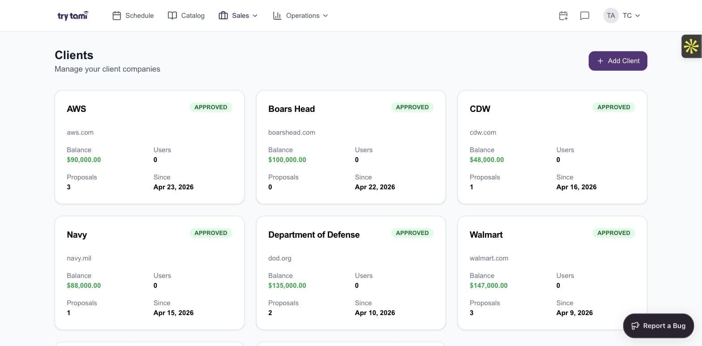Click the TC user initials label
Viewport: 702px width, 346px height.
(x=627, y=16)
